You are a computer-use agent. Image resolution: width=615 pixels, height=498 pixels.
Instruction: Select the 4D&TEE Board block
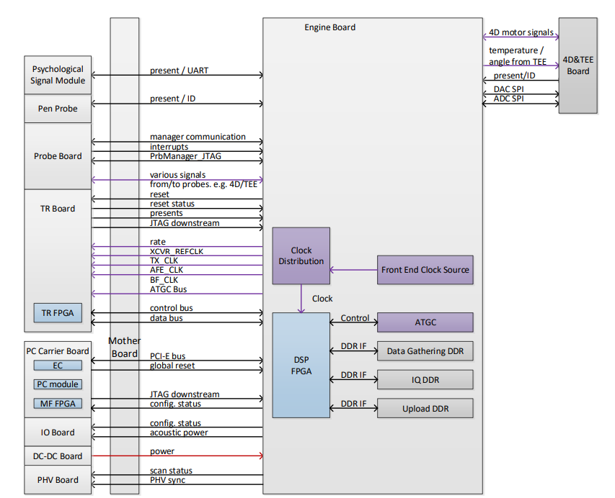(578, 65)
